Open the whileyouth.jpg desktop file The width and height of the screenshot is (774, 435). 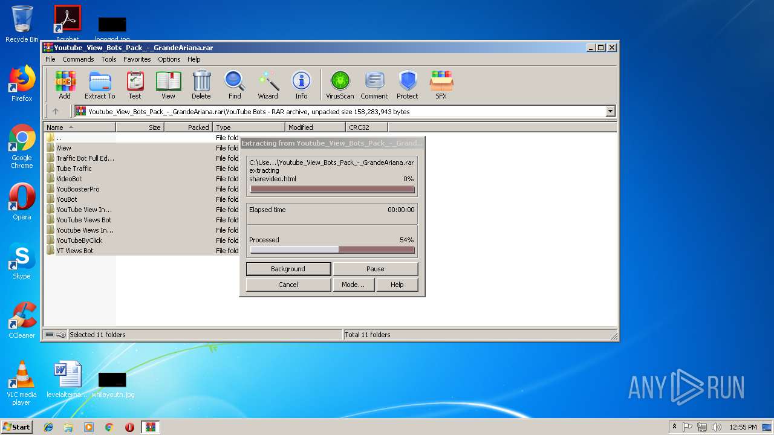[x=113, y=384]
